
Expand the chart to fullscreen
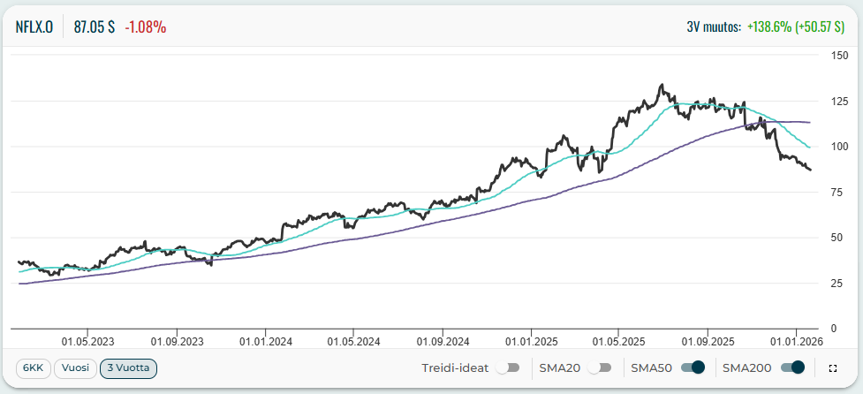832,367
